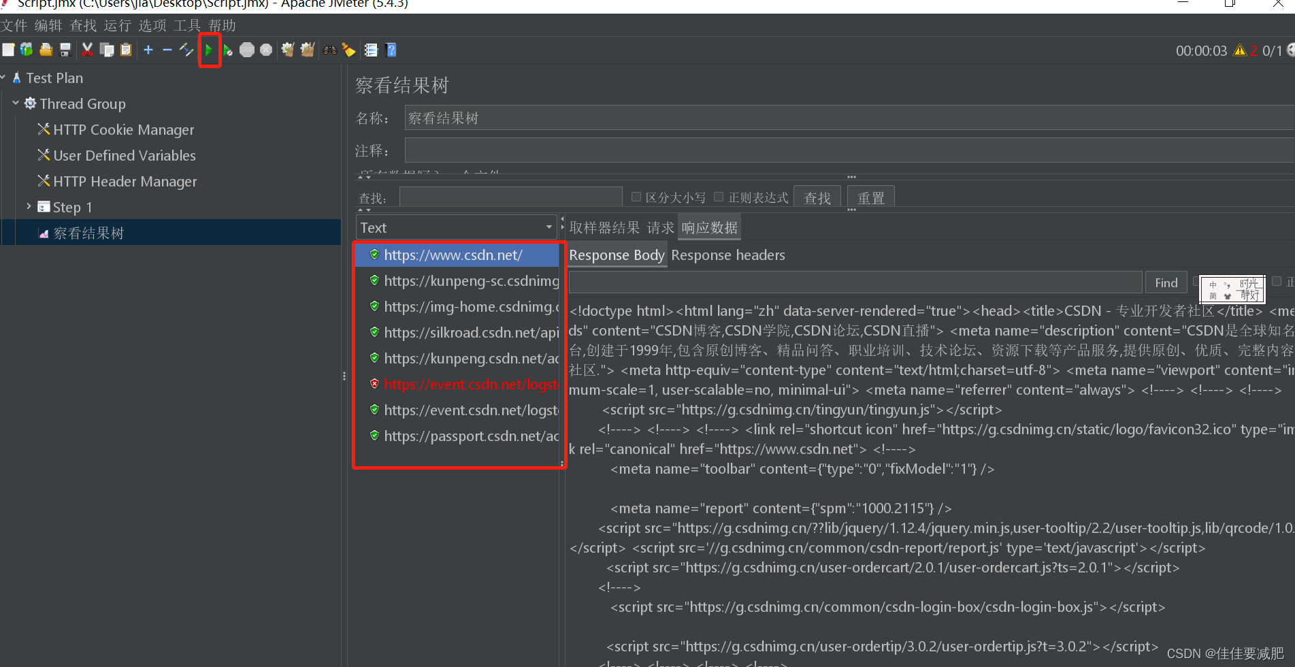Viewport: 1295px width, 667px height.
Task: Reset search with yellow brush icon
Action: (348, 50)
